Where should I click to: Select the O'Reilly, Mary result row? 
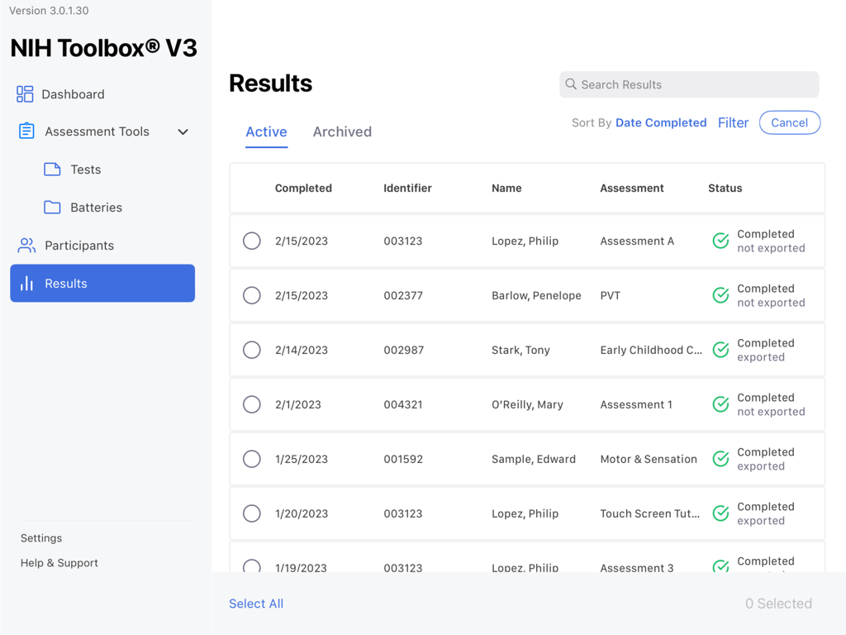[251, 404]
